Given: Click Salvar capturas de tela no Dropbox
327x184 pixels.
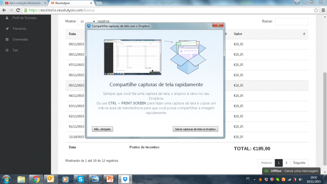Looking at the screenshot, I should pos(195,129).
